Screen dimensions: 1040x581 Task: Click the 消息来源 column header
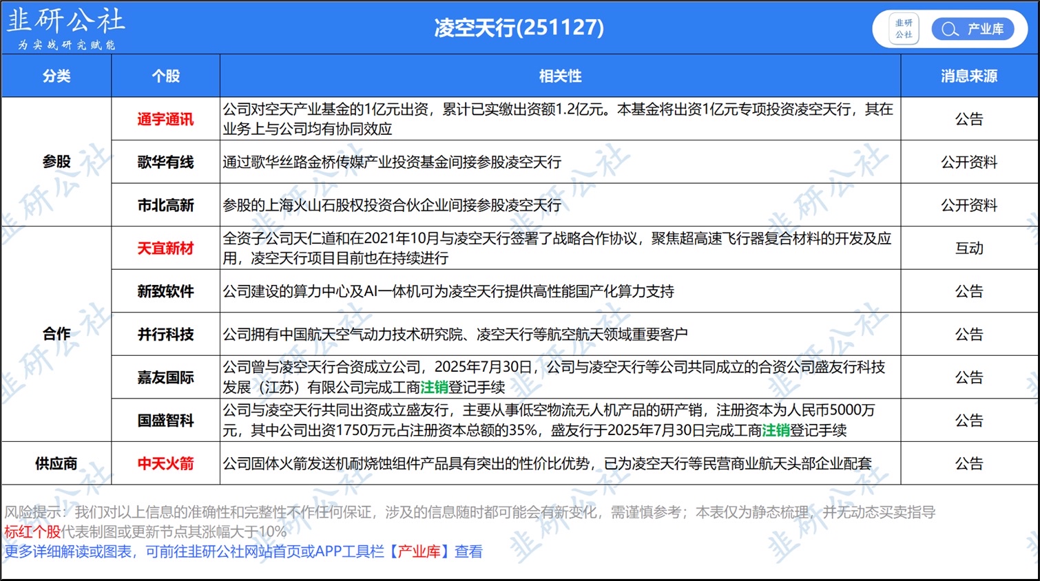pos(969,76)
